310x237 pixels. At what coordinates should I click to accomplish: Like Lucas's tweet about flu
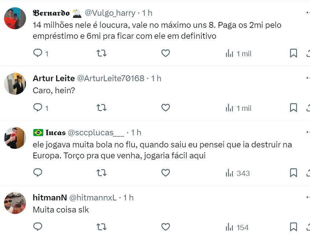point(166,173)
